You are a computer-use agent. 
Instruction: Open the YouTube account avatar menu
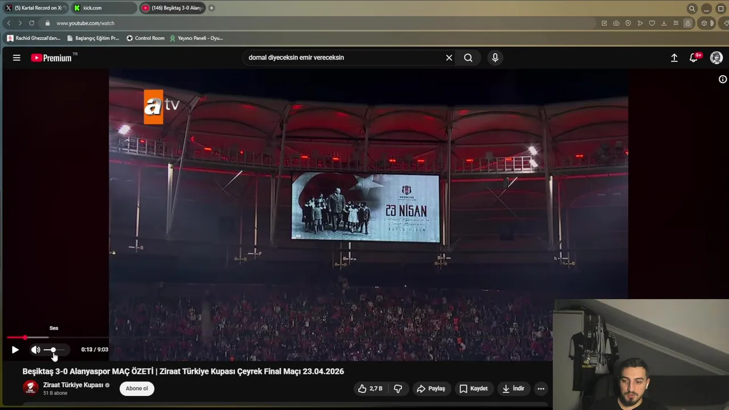[716, 58]
